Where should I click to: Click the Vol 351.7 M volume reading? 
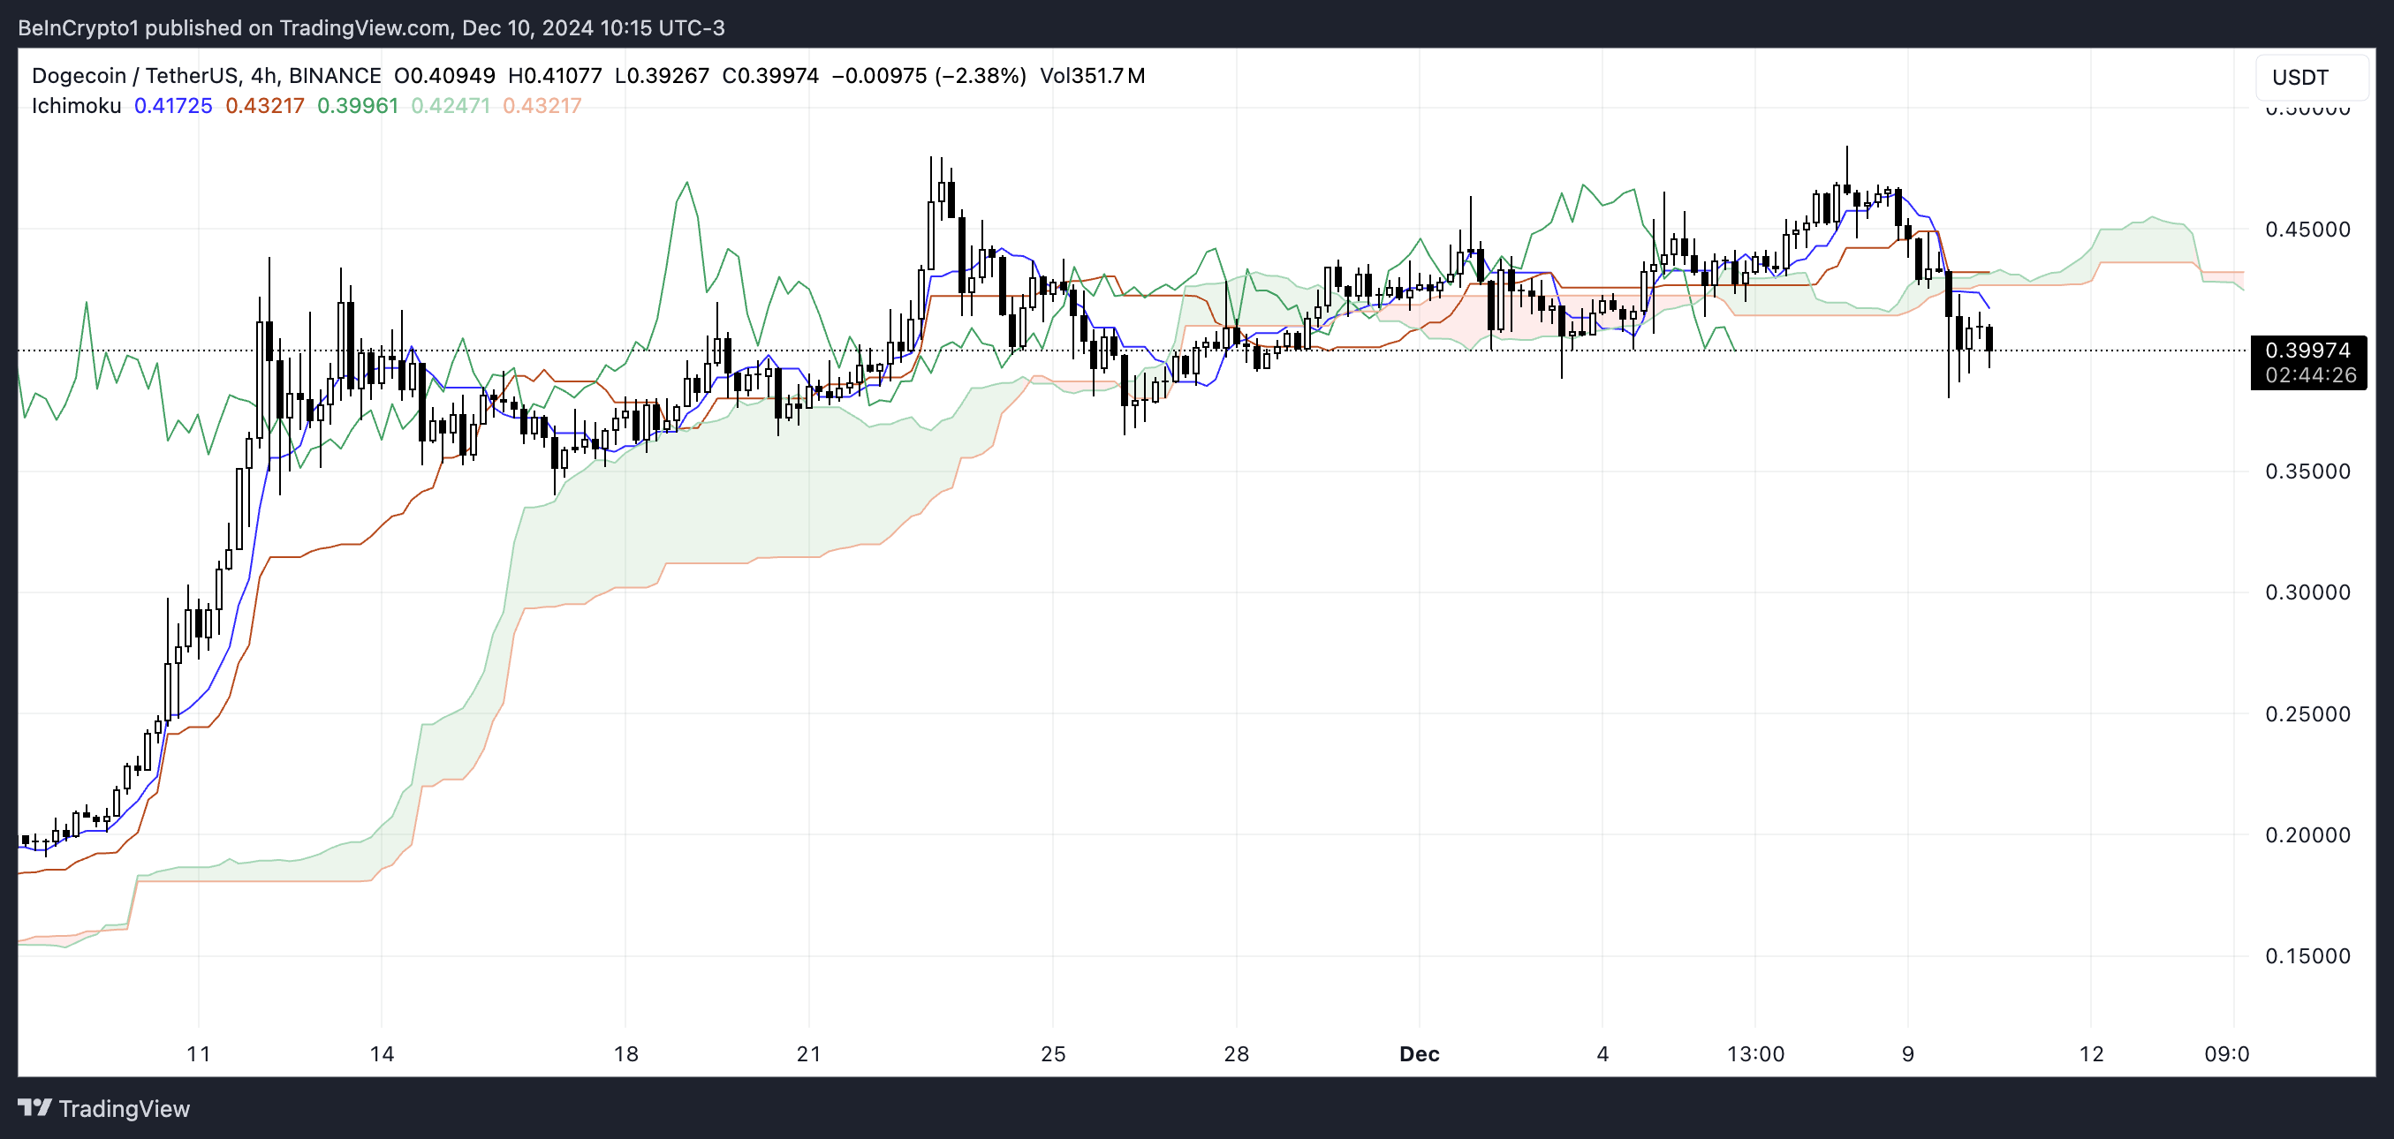point(1092,75)
